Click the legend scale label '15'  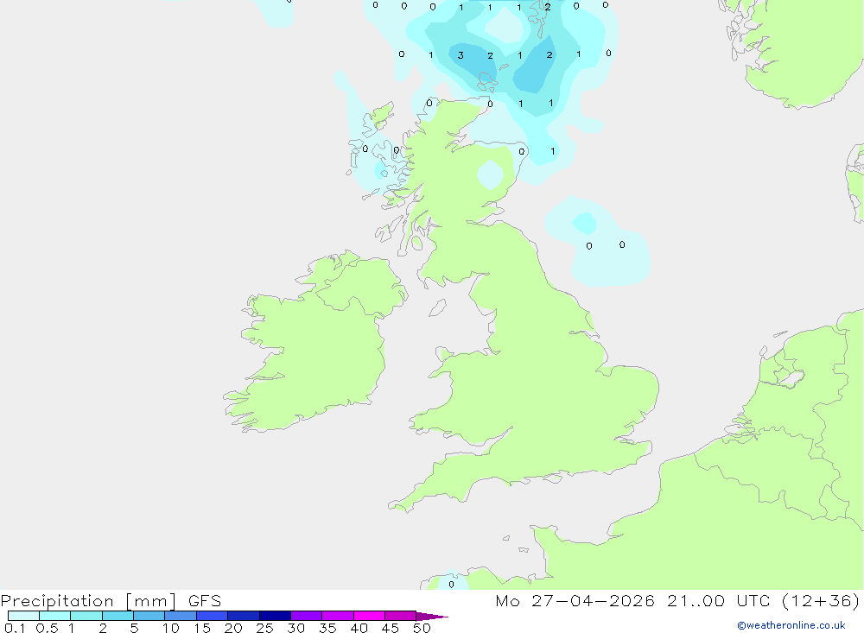(202, 628)
